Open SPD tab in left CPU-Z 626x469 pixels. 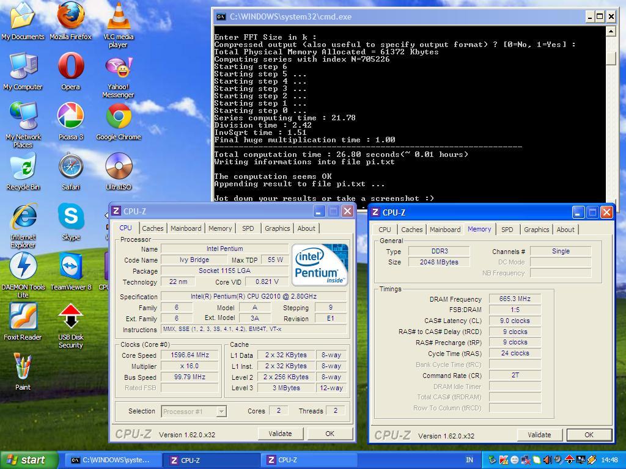point(248,228)
